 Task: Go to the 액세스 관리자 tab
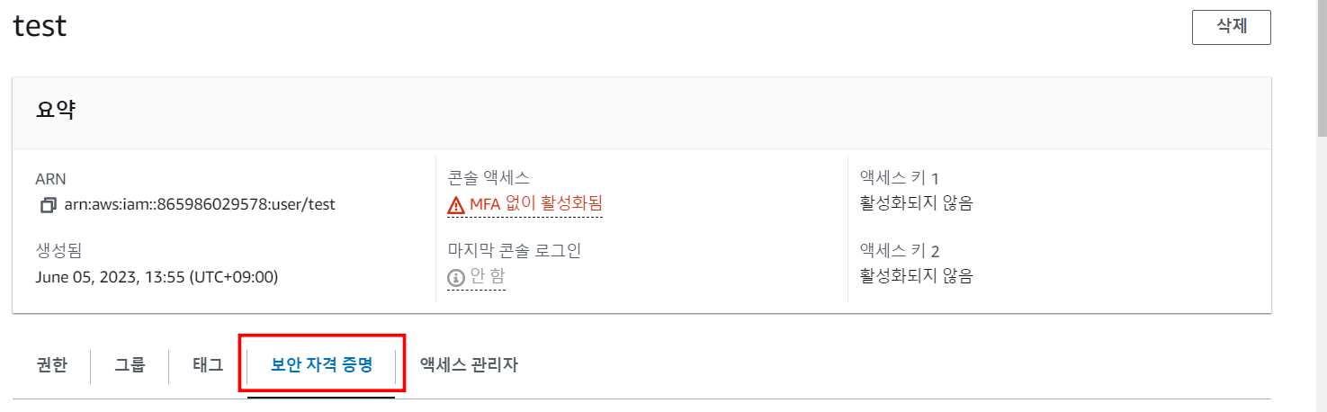click(x=469, y=365)
